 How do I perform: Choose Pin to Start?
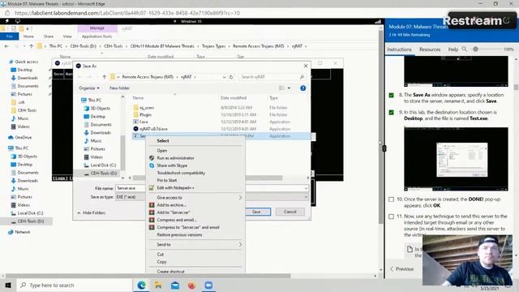(x=167, y=180)
